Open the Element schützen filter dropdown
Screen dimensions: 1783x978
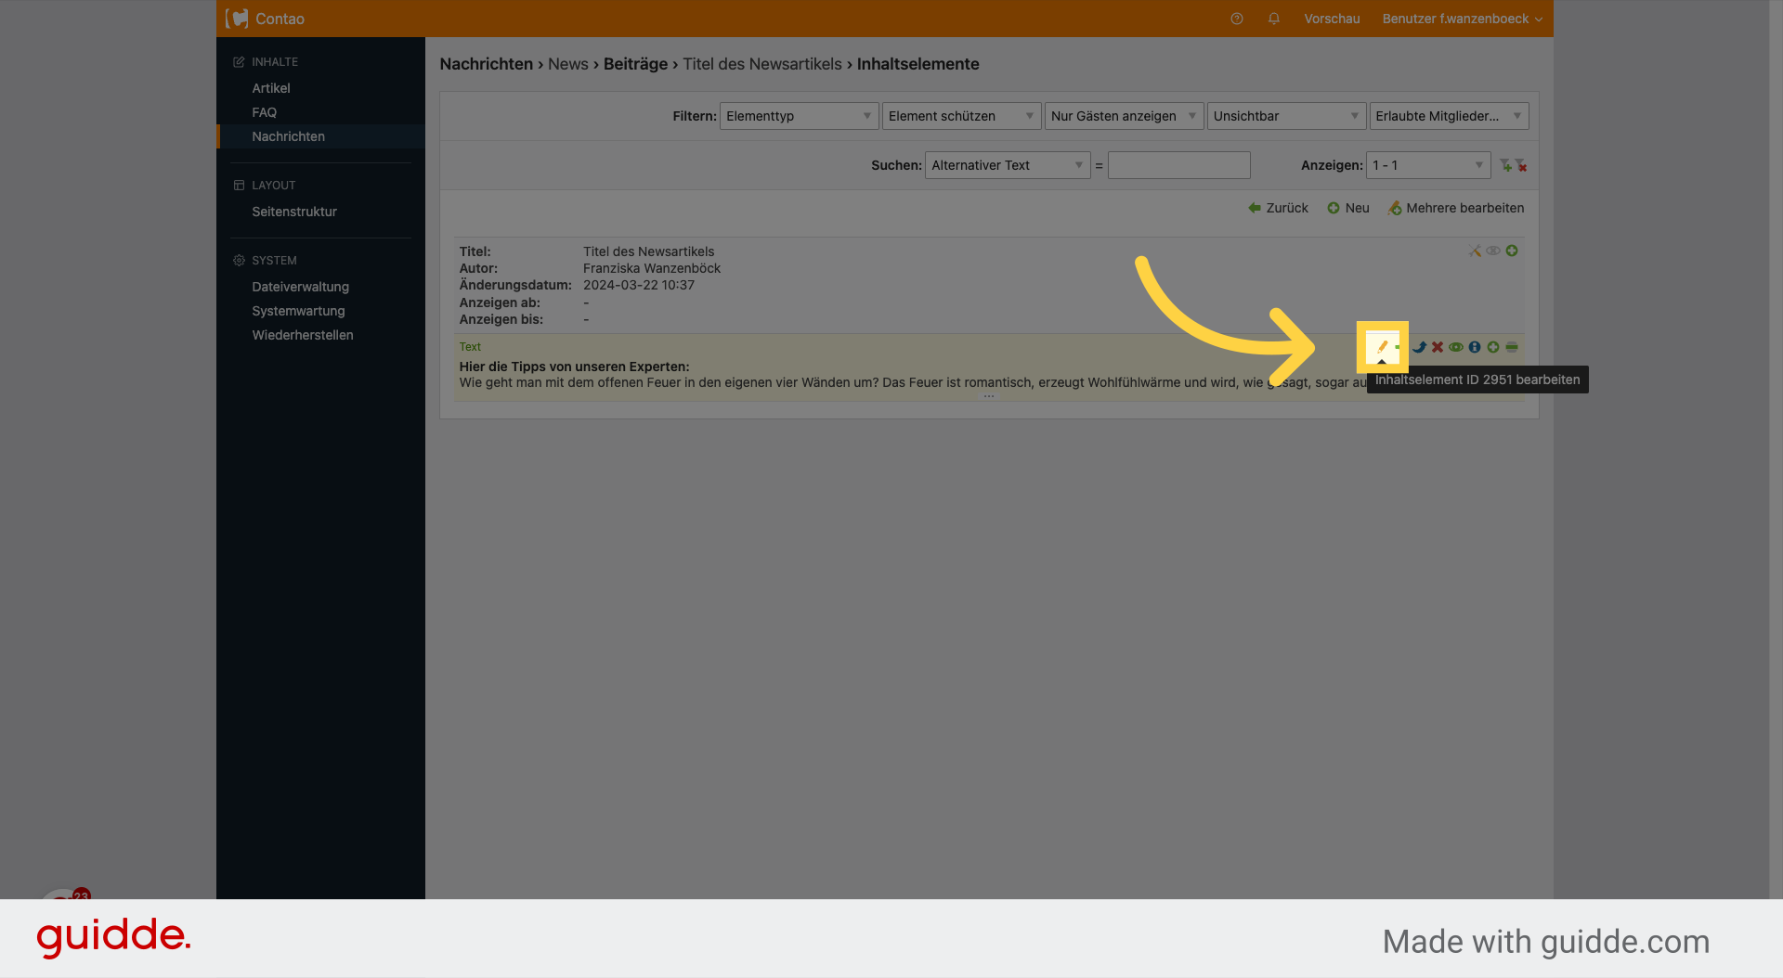[961, 116]
